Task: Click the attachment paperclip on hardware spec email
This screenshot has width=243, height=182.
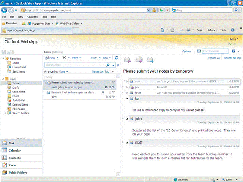Action: 103,92
